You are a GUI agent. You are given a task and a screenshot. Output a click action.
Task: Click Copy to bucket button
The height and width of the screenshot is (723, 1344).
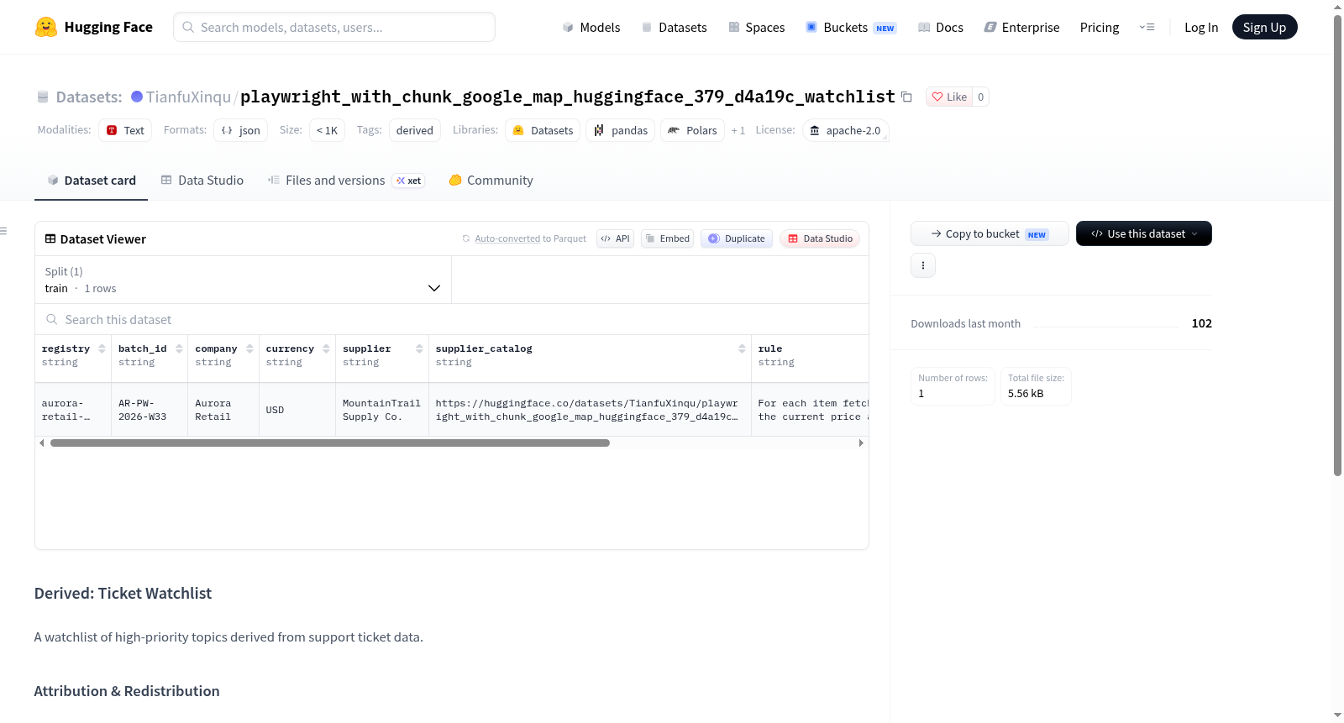coord(990,233)
